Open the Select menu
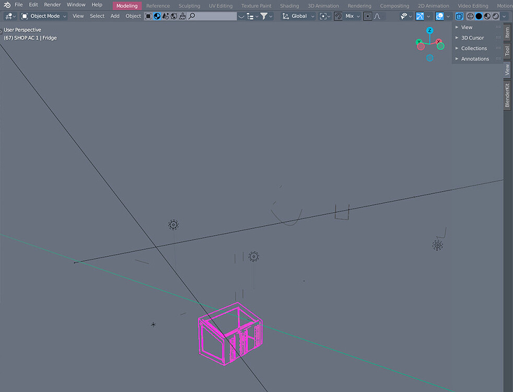Image resolution: width=513 pixels, height=392 pixels. tap(97, 16)
